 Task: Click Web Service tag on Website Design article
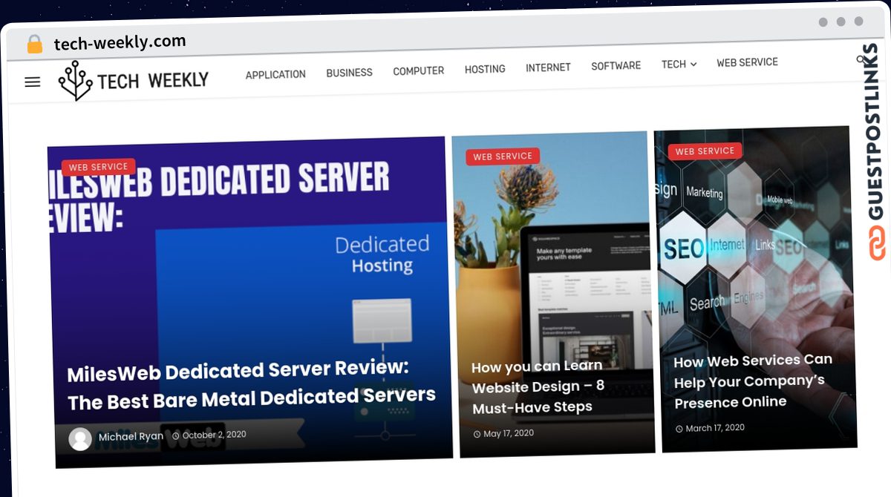pyautogui.click(x=503, y=157)
